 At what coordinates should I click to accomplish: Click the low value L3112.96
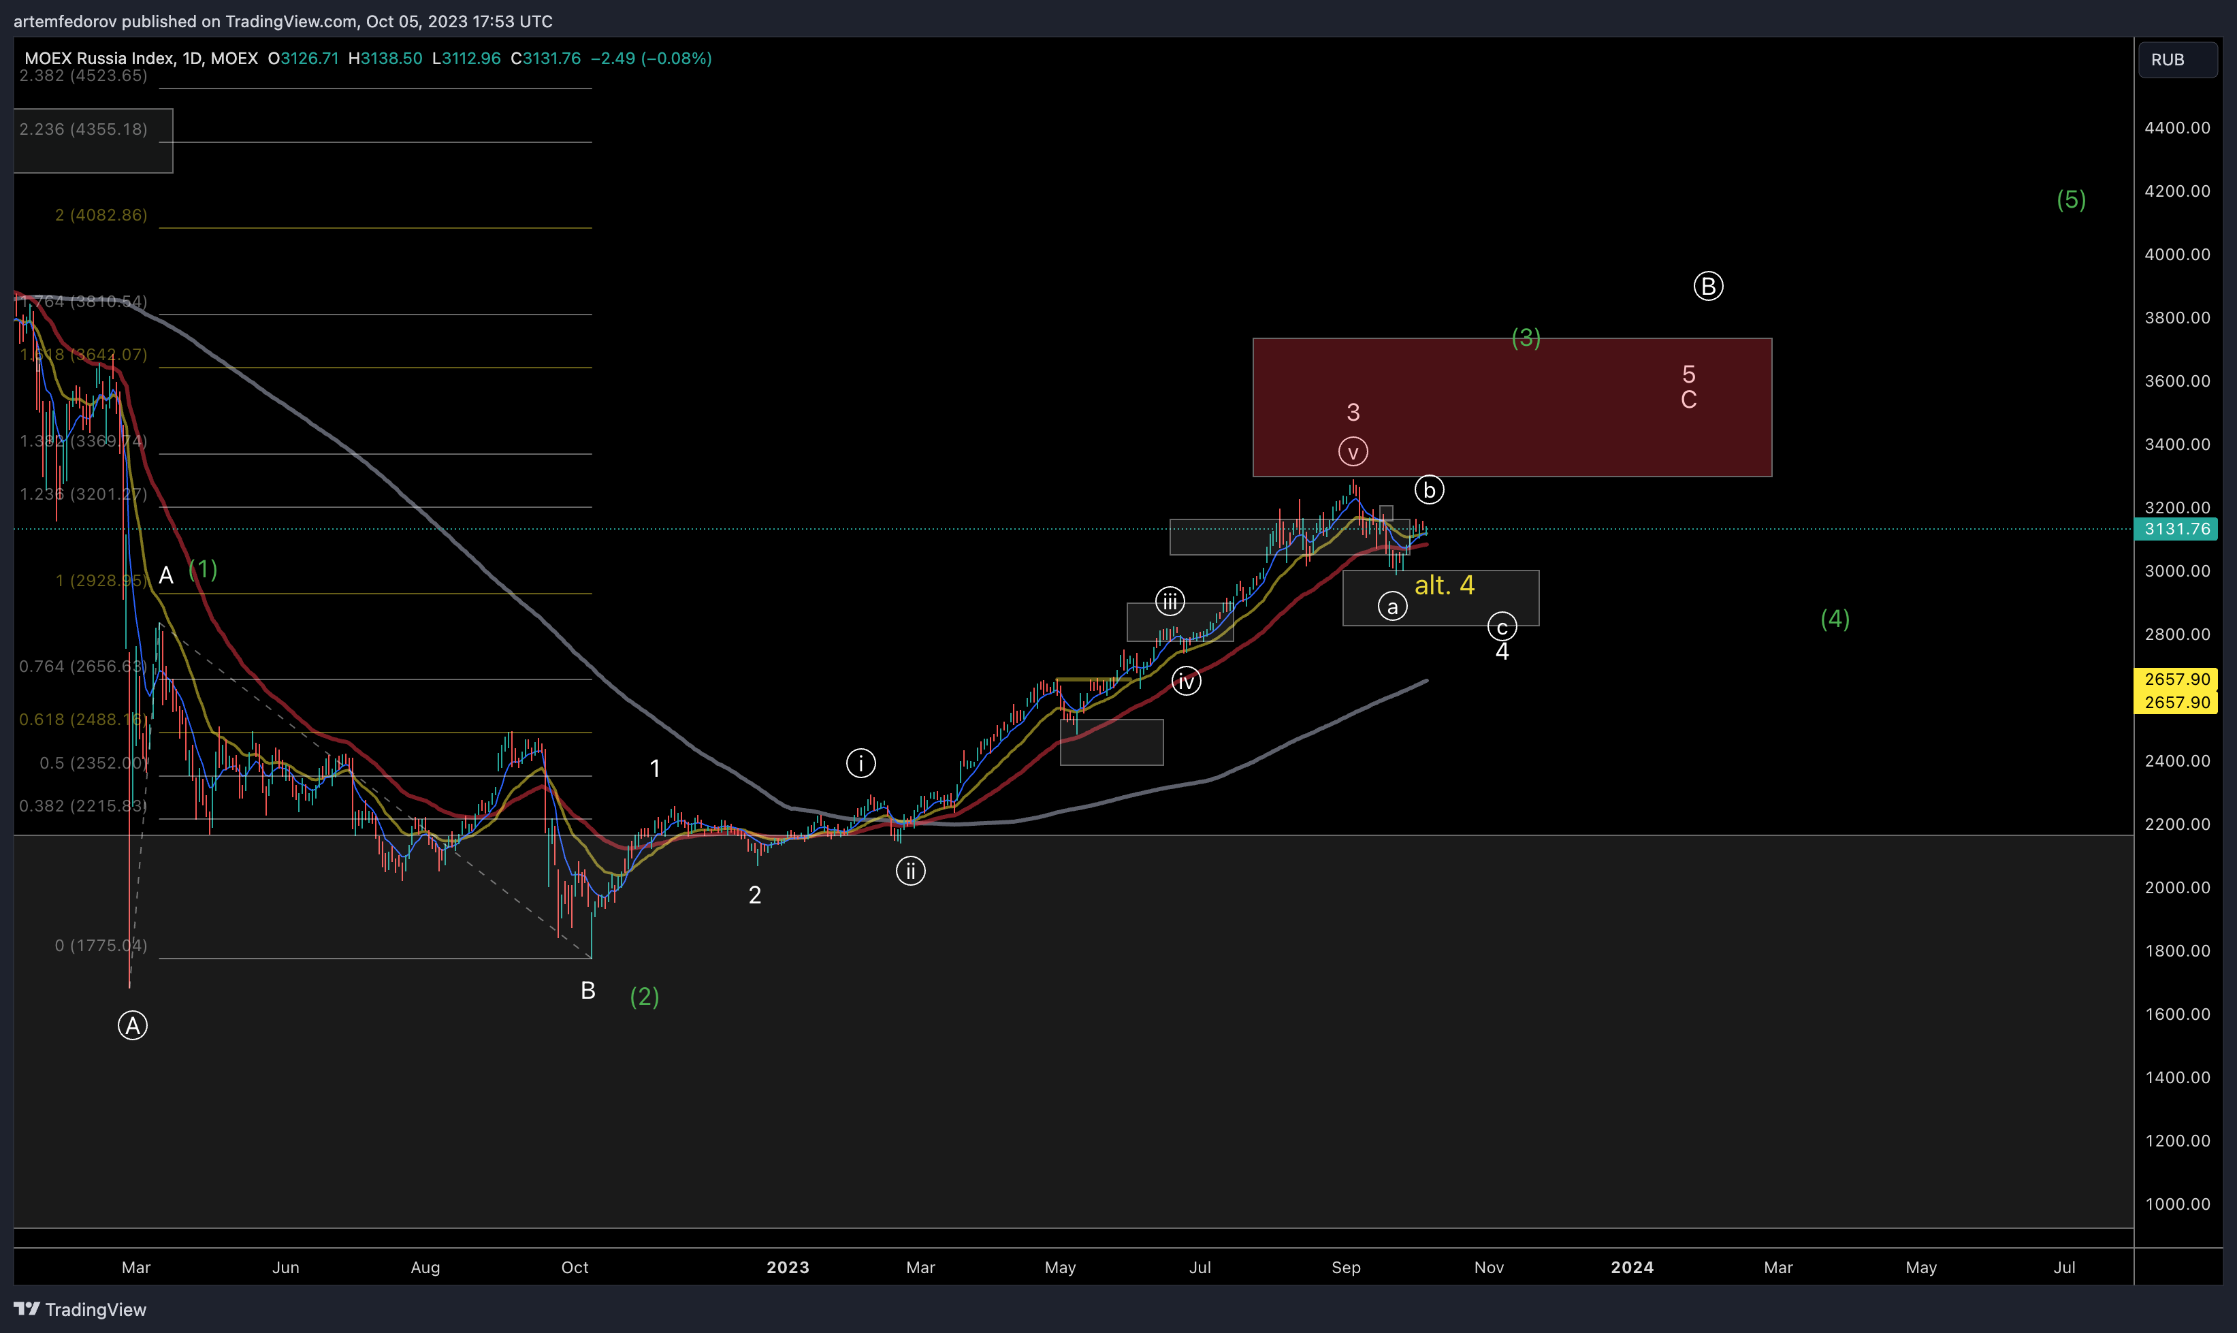[466, 59]
